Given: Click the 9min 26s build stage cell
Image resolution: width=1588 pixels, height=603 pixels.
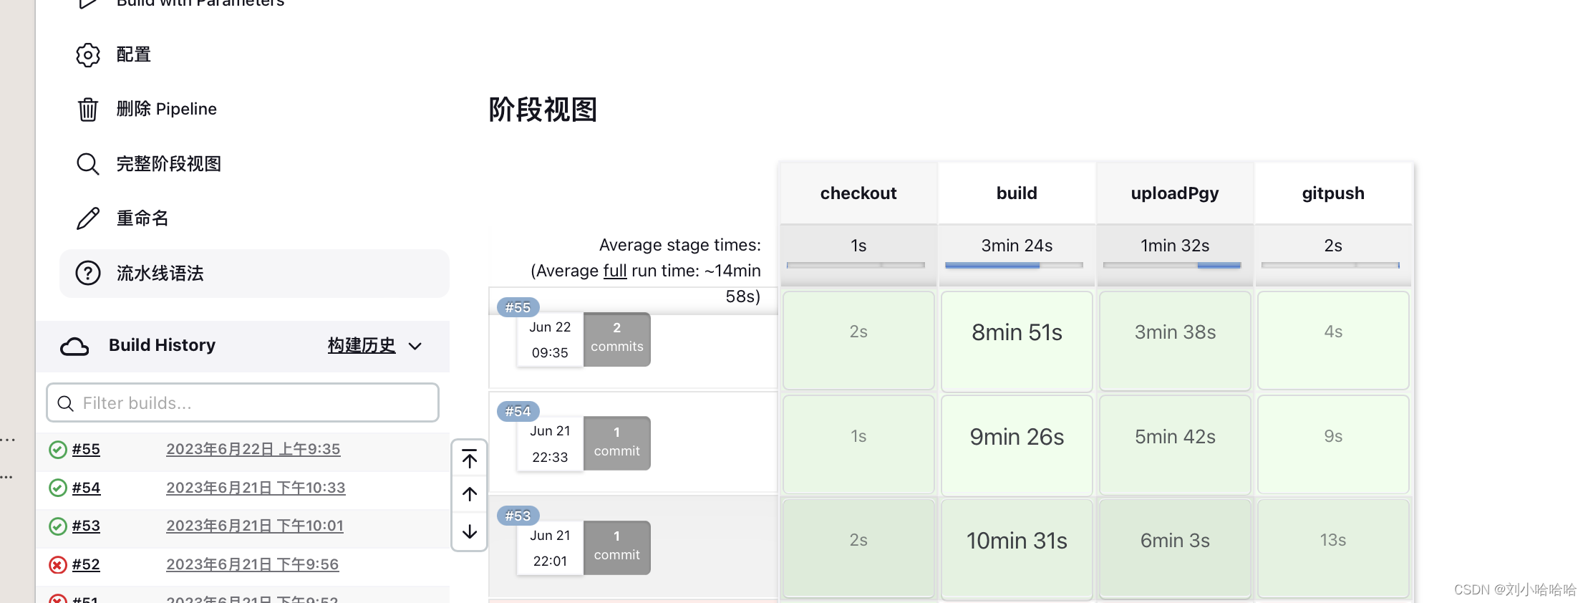Looking at the screenshot, I should pyautogui.click(x=1017, y=445).
